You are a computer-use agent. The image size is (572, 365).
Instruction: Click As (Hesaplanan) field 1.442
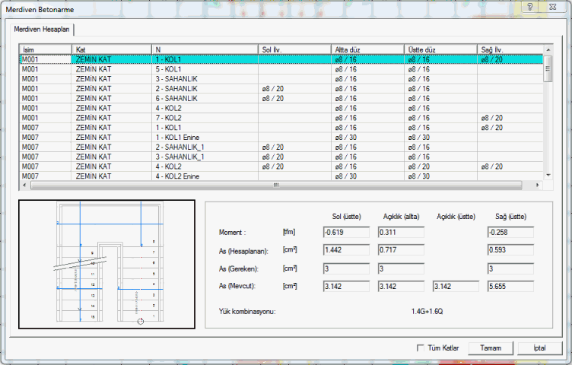pyautogui.click(x=346, y=249)
